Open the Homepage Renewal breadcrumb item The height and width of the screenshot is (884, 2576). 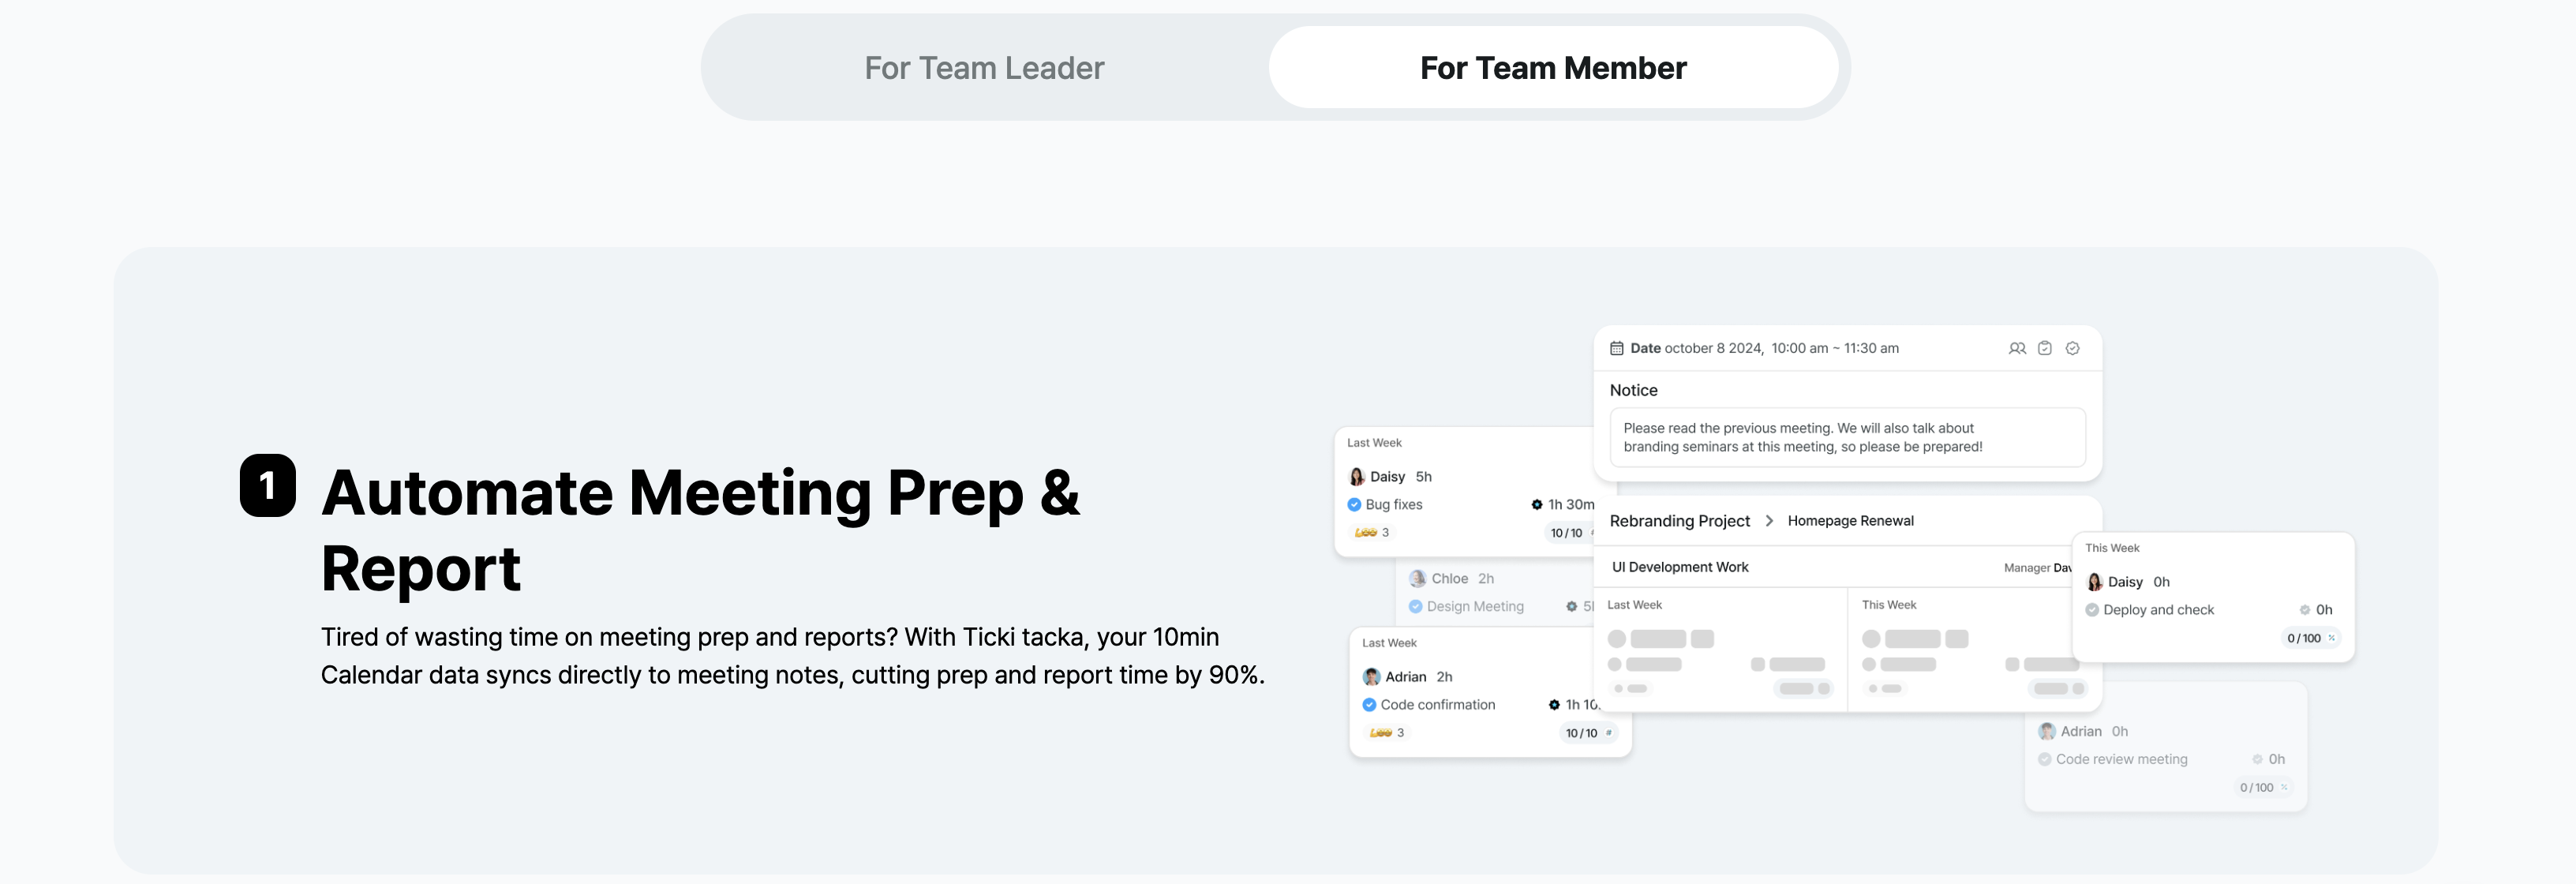1851,521
